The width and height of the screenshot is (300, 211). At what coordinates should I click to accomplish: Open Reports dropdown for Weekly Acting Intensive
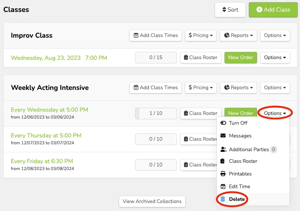tap(238, 88)
